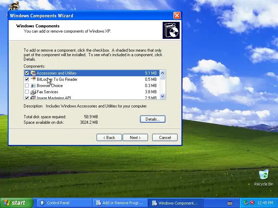Switch to Windows Components taskbar button
The width and height of the screenshot is (278, 208).
coord(175,203)
